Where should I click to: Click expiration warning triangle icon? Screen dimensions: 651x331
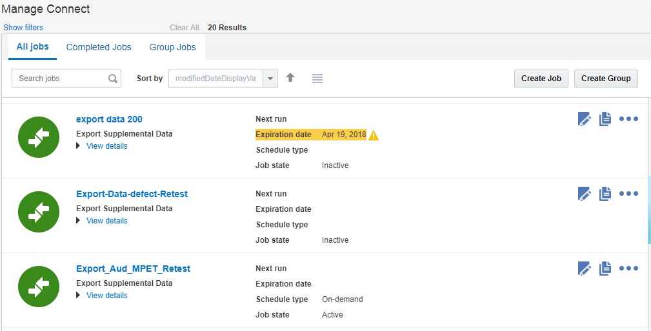(x=374, y=135)
